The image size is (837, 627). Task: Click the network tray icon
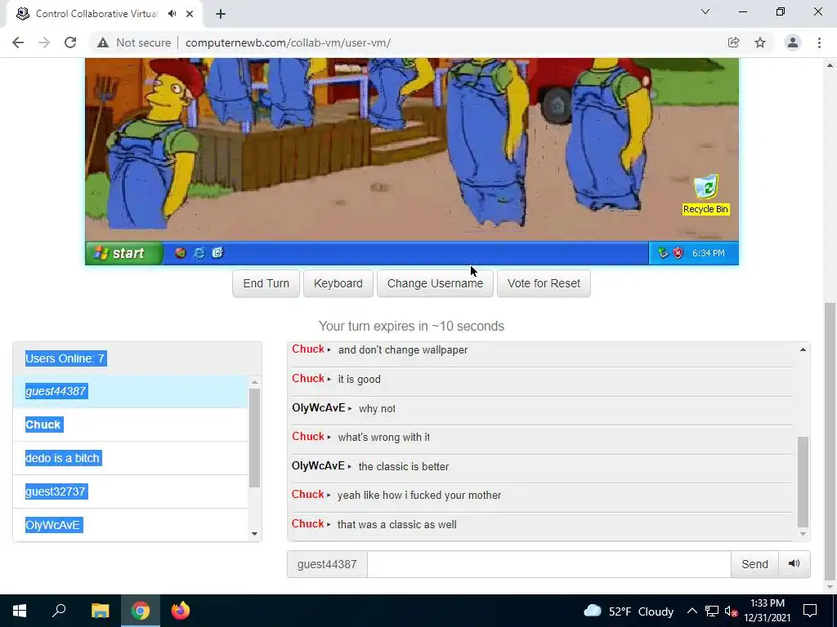coord(712,611)
